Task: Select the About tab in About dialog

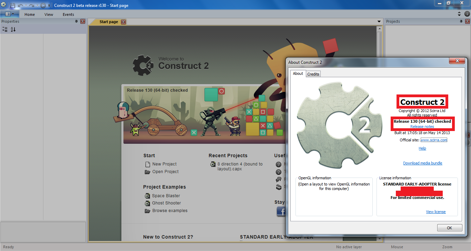Action: pyautogui.click(x=298, y=73)
